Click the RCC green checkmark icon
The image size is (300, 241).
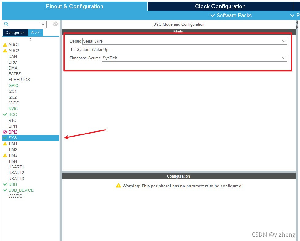[5, 115]
